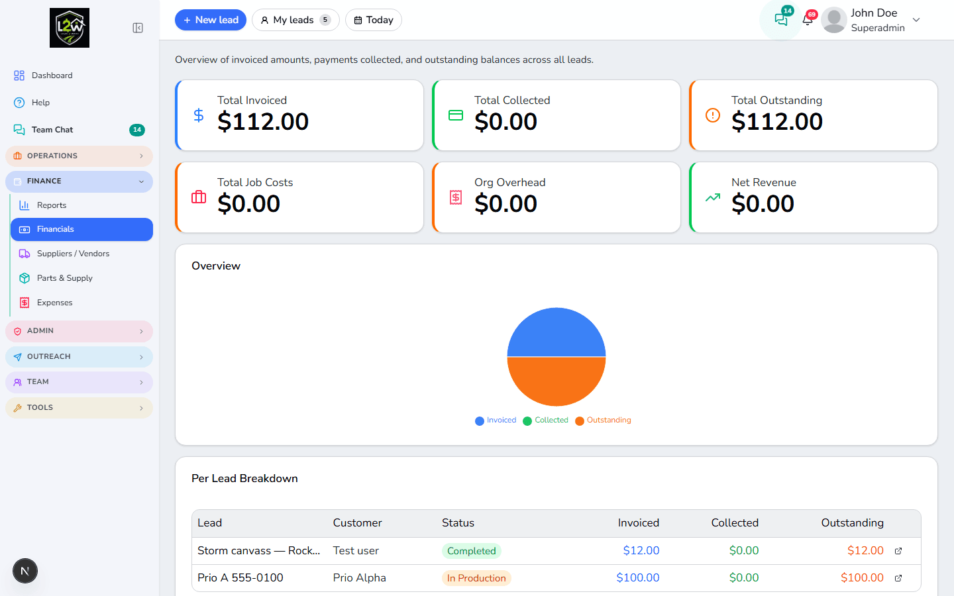The width and height of the screenshot is (954, 596).
Task: Go to Dashboard in sidebar
Action: (x=79, y=75)
